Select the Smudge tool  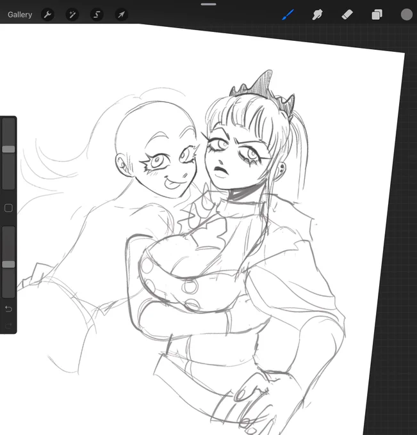pos(317,15)
